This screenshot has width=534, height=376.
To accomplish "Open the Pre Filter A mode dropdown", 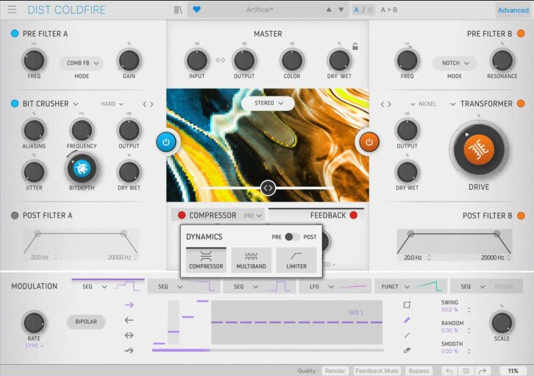I will 81,63.
